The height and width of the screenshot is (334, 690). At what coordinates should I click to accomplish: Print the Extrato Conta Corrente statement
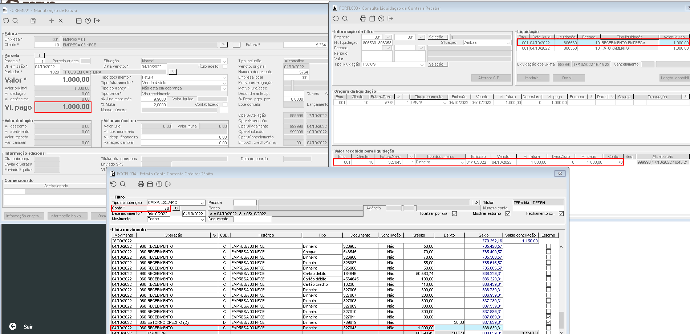tap(141, 184)
